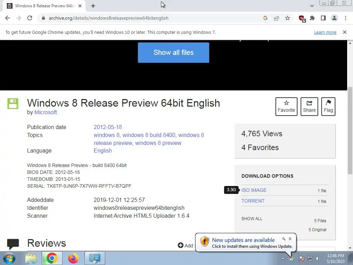Open the windows 8 preview topic link
The image size is (353, 265).
(x=158, y=143)
